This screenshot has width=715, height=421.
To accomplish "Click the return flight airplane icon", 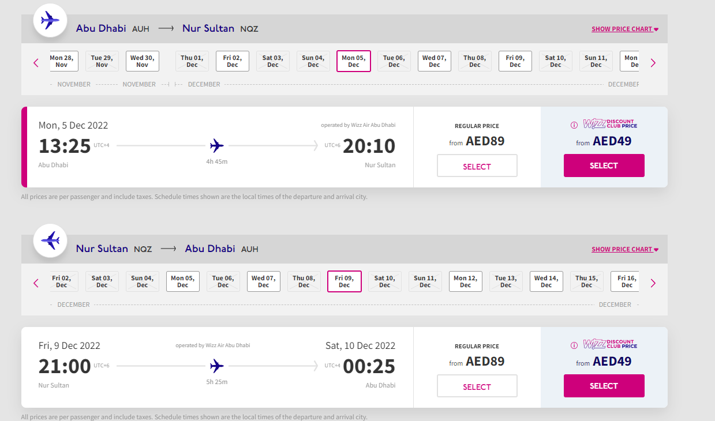I will tap(50, 240).
